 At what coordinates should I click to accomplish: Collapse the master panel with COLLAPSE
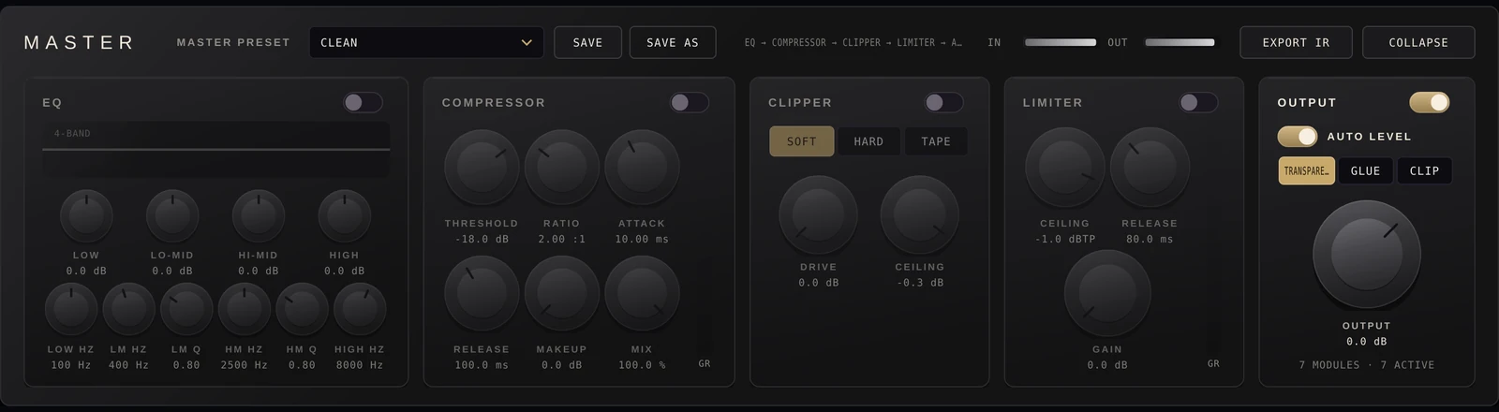click(x=1418, y=42)
